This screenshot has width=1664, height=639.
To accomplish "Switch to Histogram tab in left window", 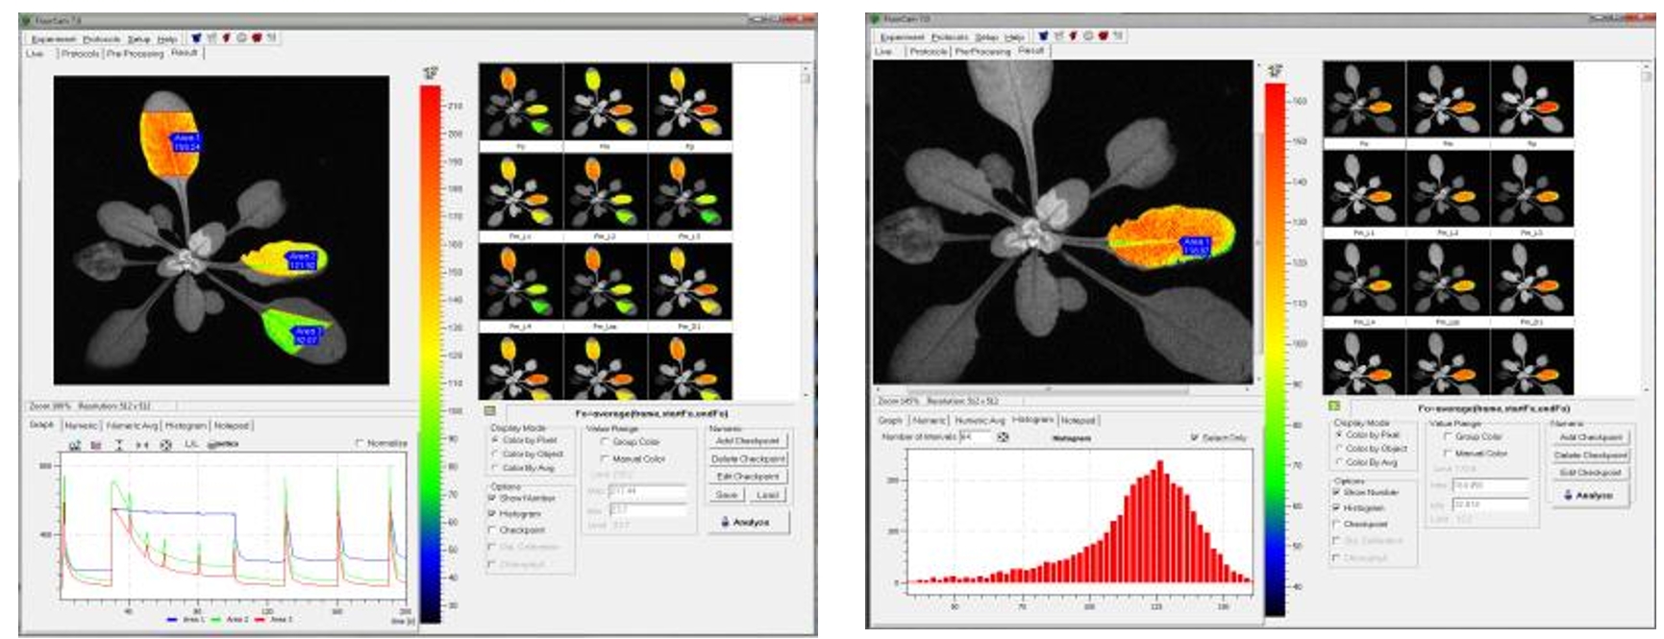I will pyautogui.click(x=186, y=426).
